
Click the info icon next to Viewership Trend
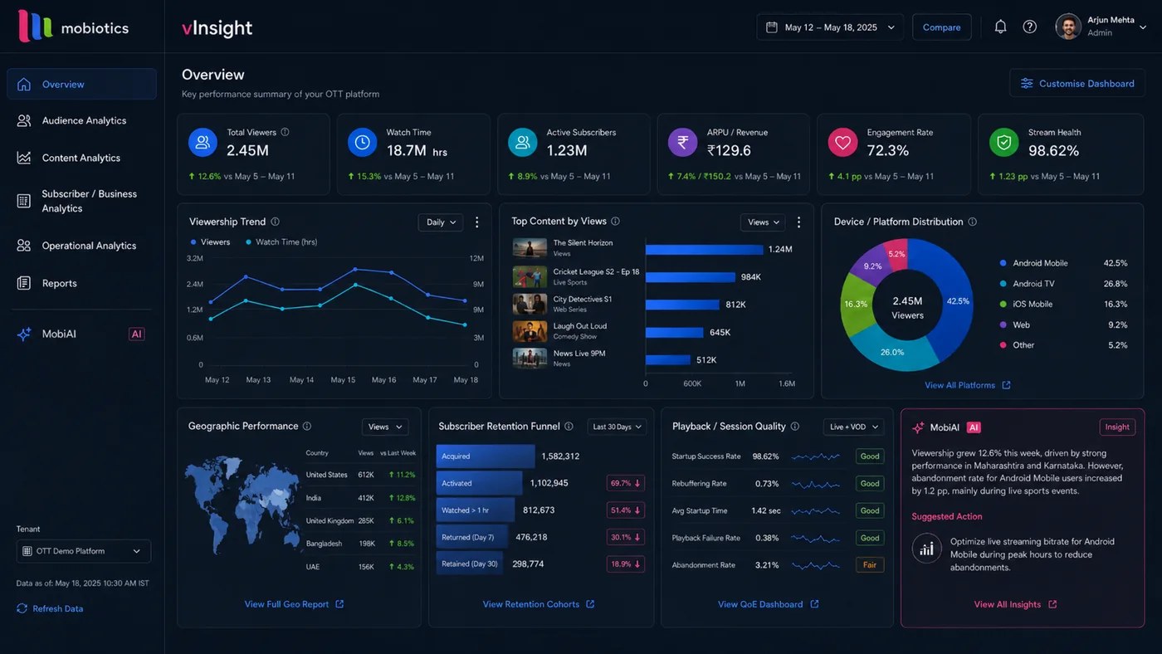[x=275, y=222]
